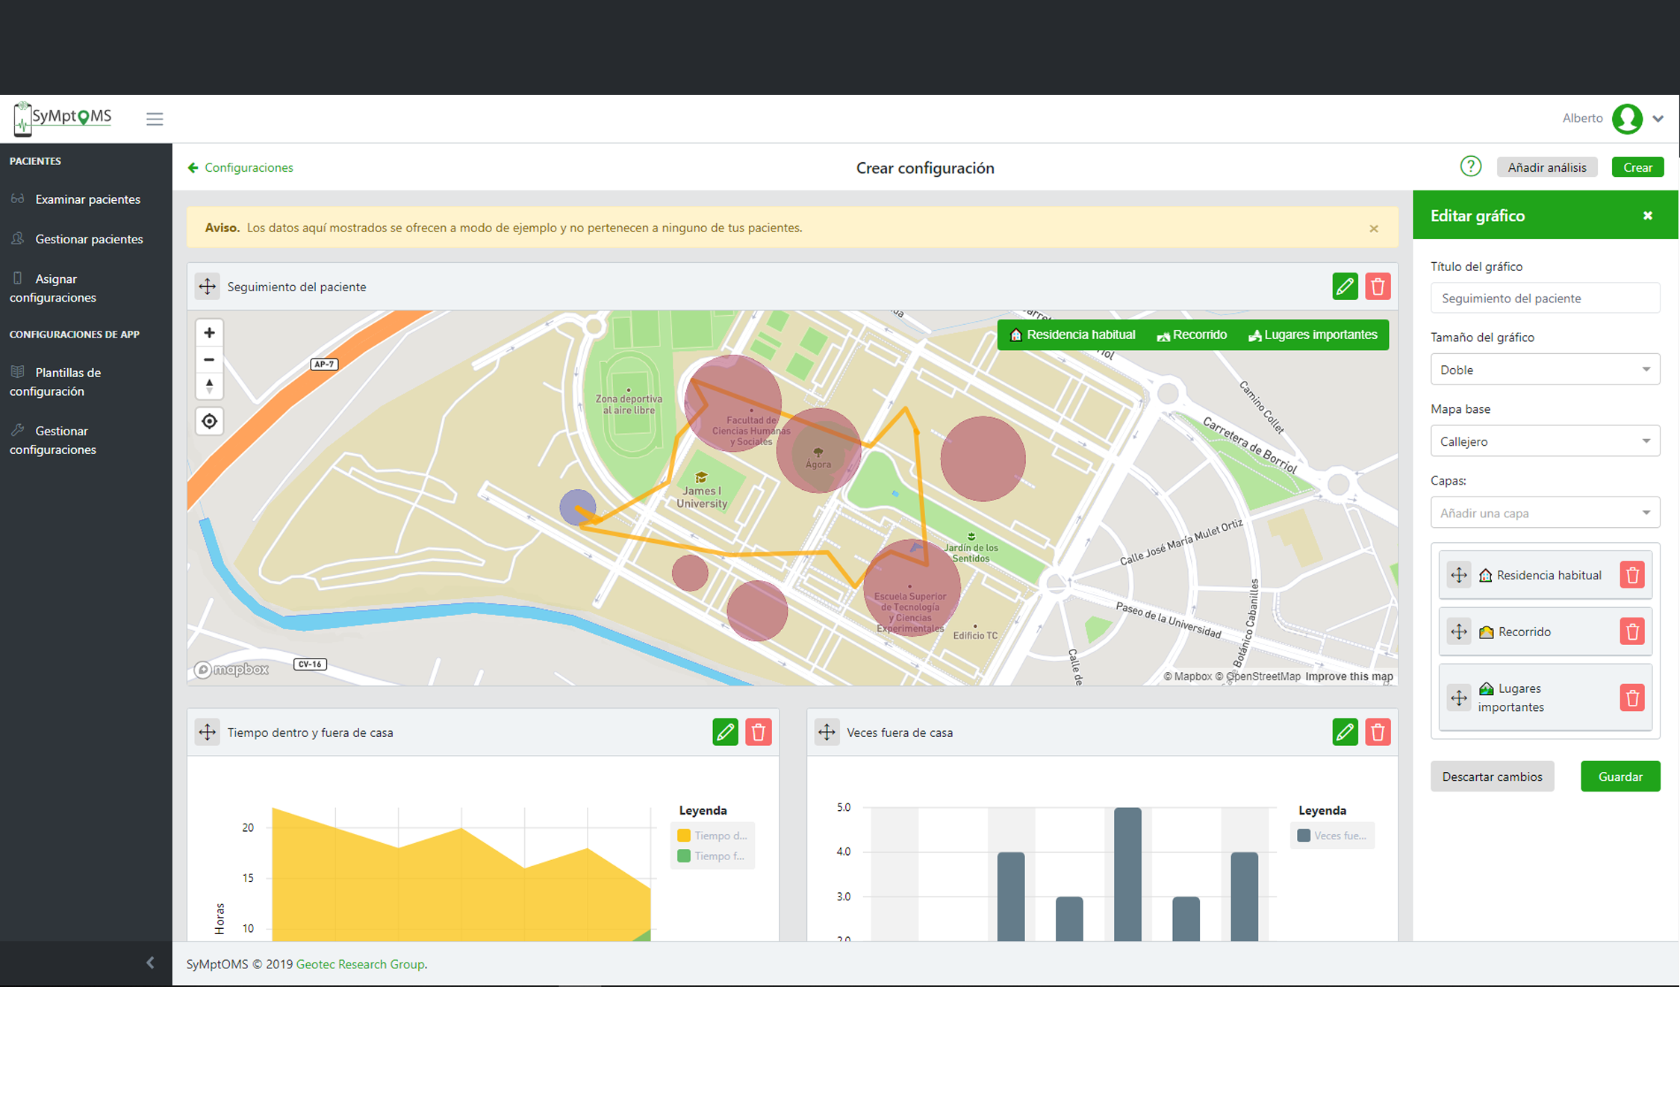Collapse the sidebar with the arrow
The width and height of the screenshot is (1680, 1120).
click(x=150, y=963)
